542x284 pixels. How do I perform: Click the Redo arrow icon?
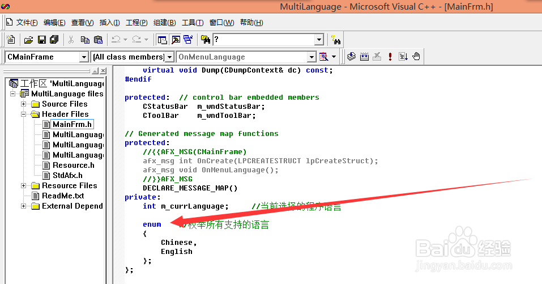(137, 40)
